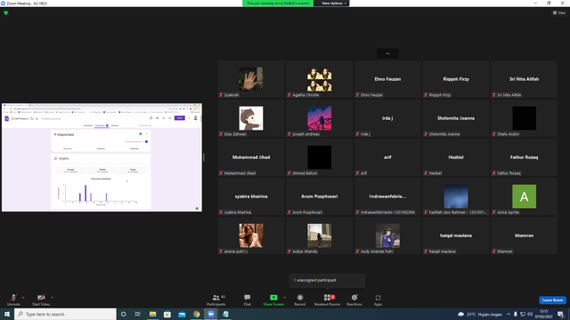Open the Chat panel
570x320 pixels.
[248, 300]
